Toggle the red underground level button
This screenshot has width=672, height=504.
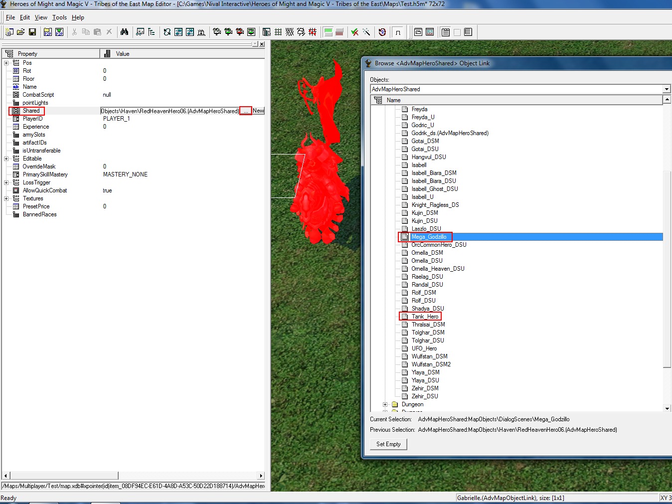pyautogui.click(x=339, y=32)
